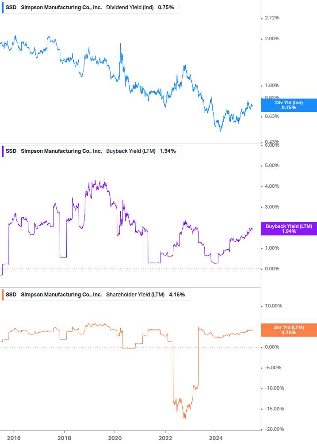Screen dimensions: 317x444
Task: Click the 4.16% value in the Shareholder Yield legend
Action: (x=177, y=295)
